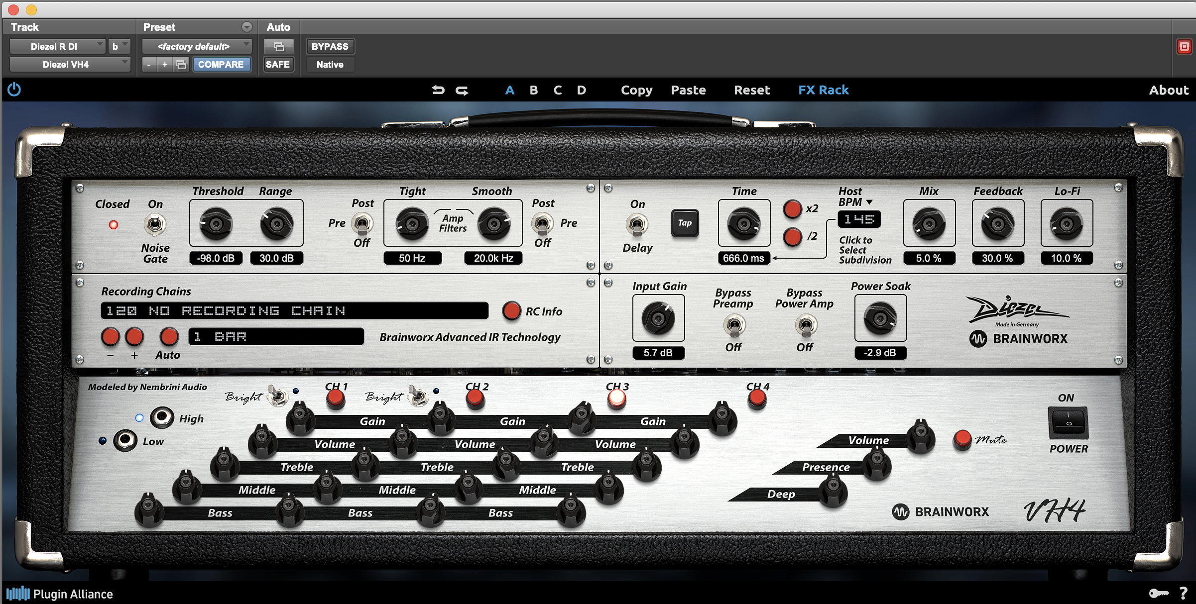The height and width of the screenshot is (604, 1196).
Task: Flip the Bypass Preamp switch
Action: point(733,326)
